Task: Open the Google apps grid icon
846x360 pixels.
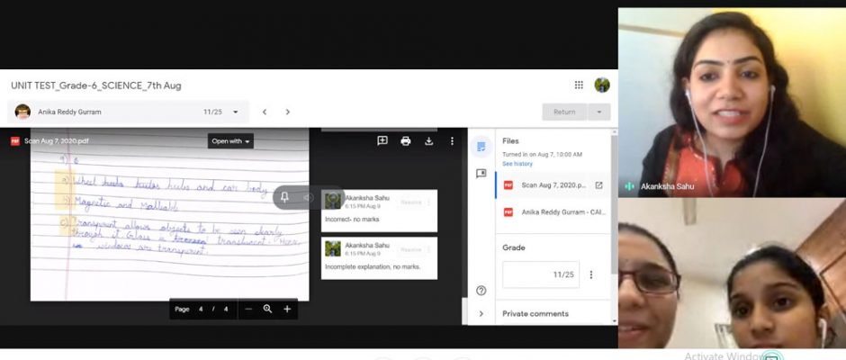Action: click(579, 85)
